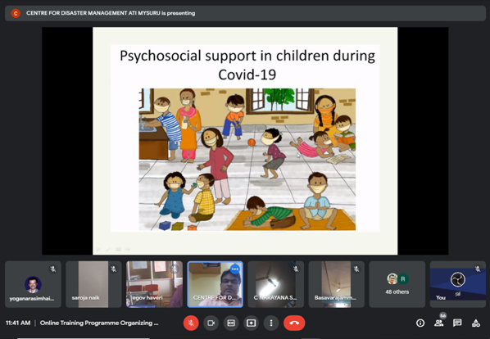Select Basavarajamm... participant tile
This screenshot has width=490, height=339.
[x=337, y=284]
